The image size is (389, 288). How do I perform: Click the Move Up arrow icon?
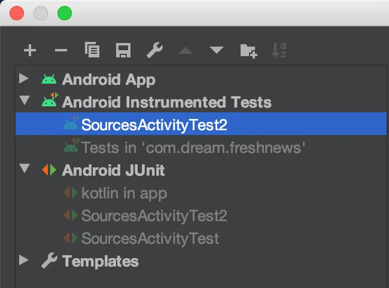pos(186,51)
